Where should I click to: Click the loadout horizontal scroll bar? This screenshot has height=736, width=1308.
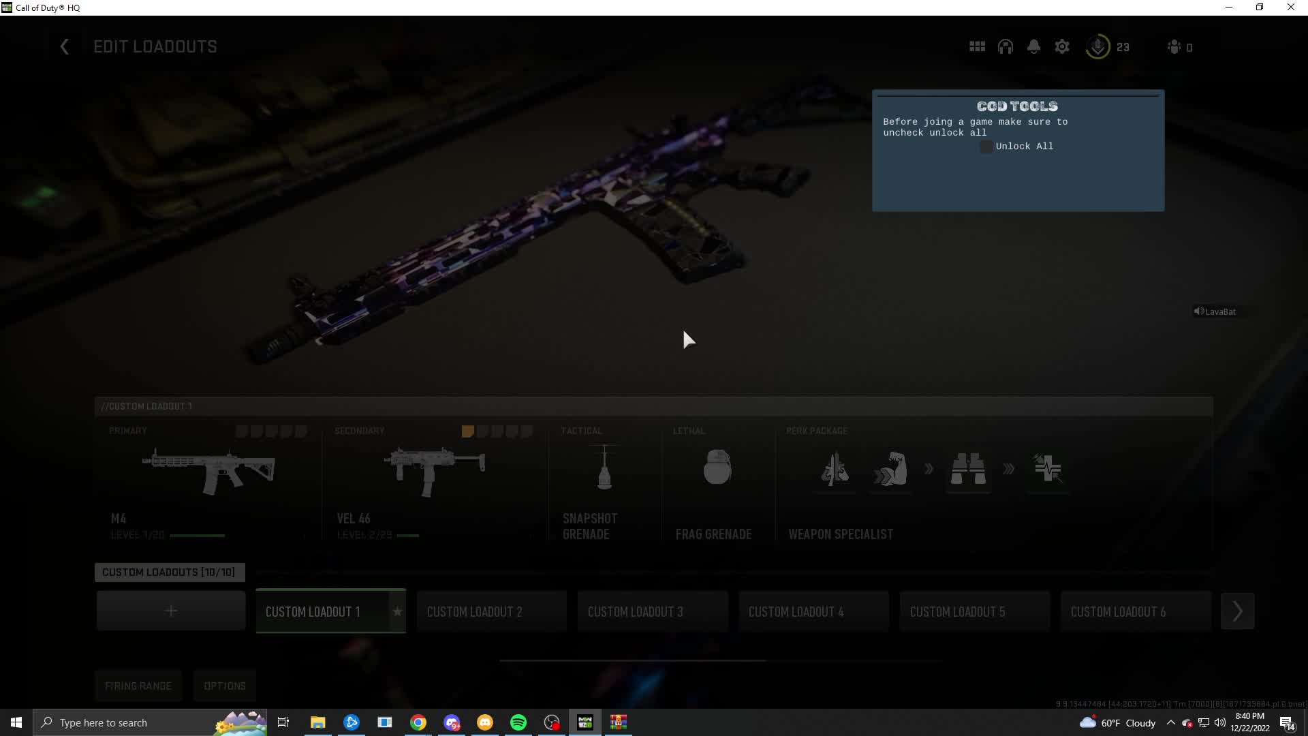click(x=633, y=660)
